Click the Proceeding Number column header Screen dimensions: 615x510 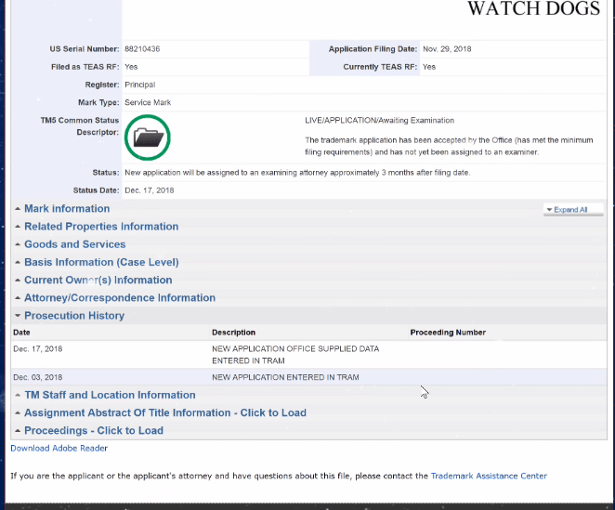(448, 333)
